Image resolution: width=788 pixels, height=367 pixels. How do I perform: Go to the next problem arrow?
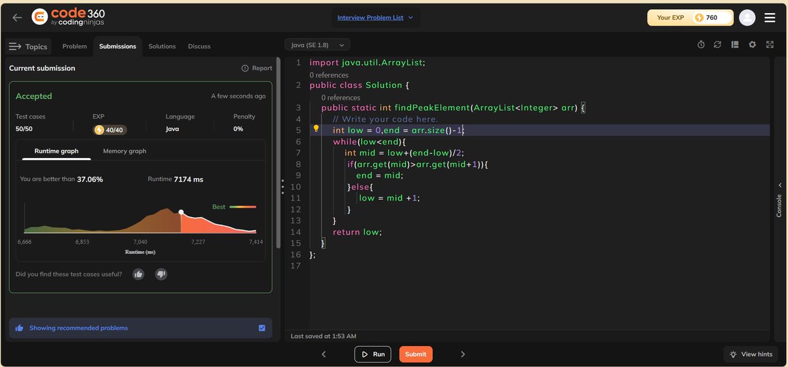point(463,354)
